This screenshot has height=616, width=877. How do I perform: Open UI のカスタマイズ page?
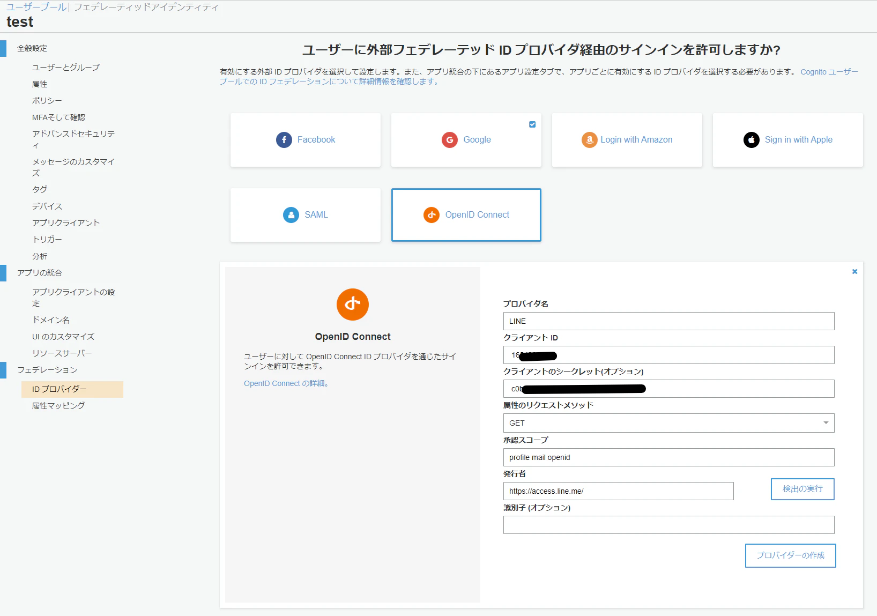63,336
